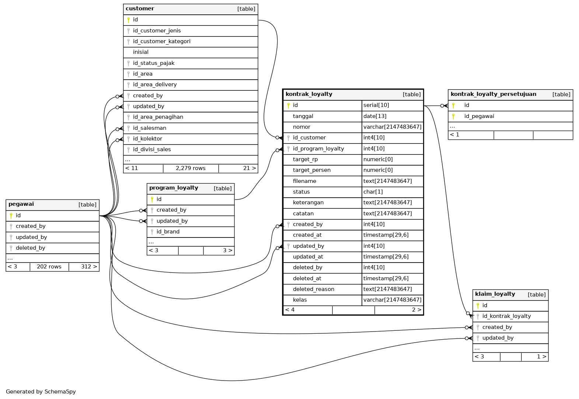Click the foreign key icon beside id_salesman
The height and width of the screenshot is (399, 579).
coord(128,128)
